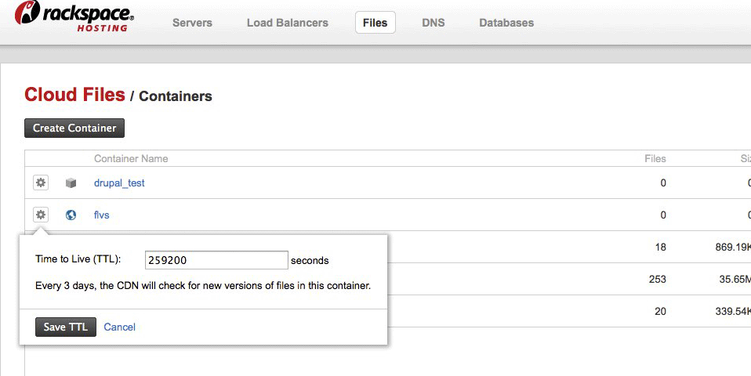Image resolution: width=751 pixels, height=376 pixels.
Task: Click the gear icon for drupal_test container
Action: [41, 183]
